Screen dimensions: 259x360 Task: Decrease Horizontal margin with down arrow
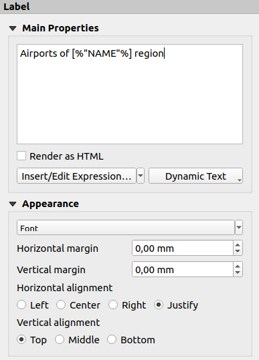tap(238, 252)
